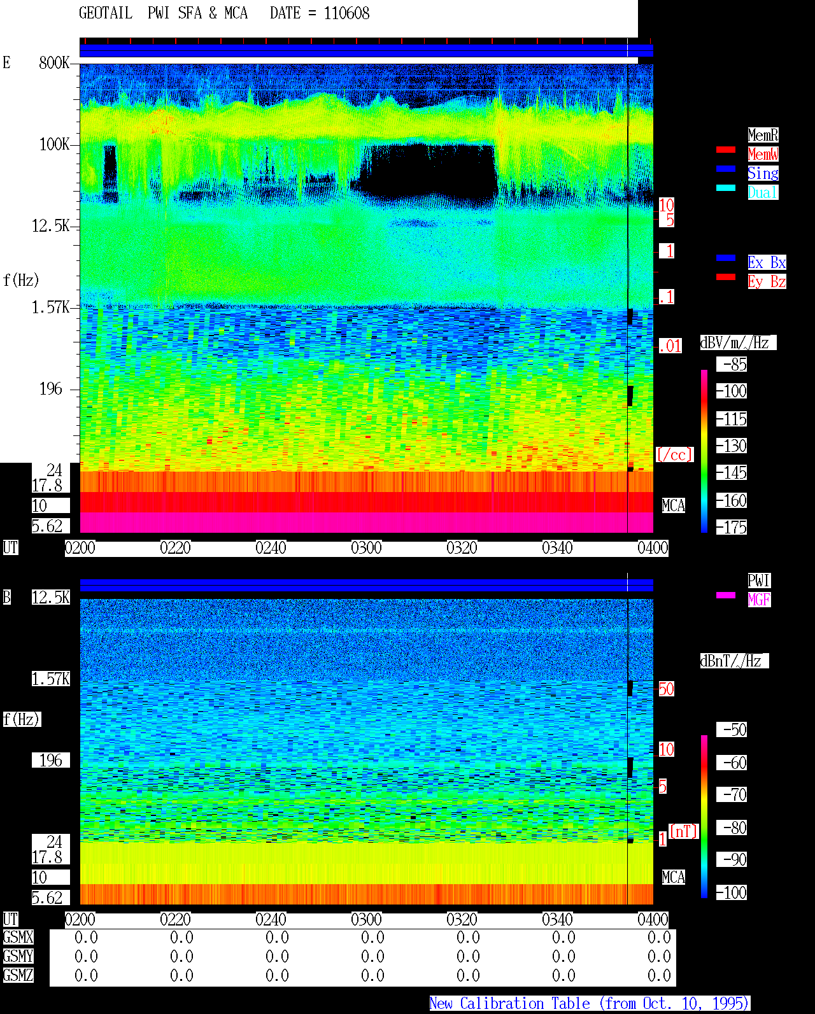Screen dimensions: 815x1014
Task: Click the Sing legend label
Action: tap(763, 173)
